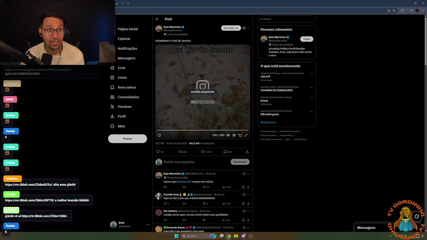Image resolution: width=427 pixels, height=240 pixels.
Task: Repost Camilla Lima's comment
Action: point(184,204)
